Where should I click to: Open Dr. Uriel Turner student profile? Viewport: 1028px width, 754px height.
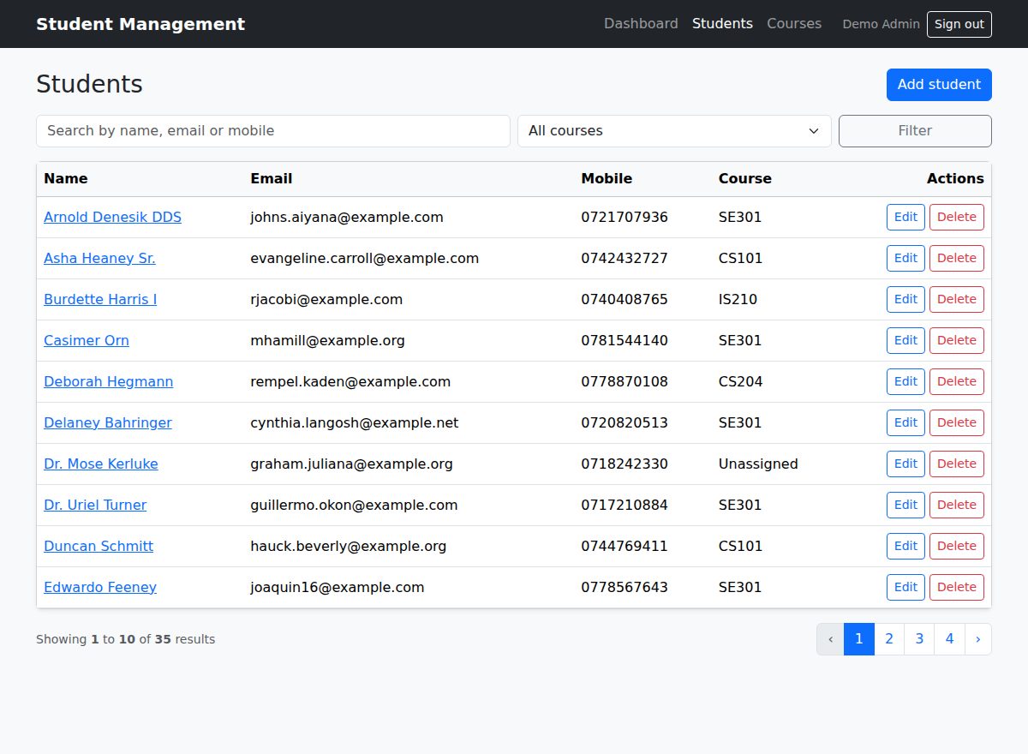click(95, 506)
